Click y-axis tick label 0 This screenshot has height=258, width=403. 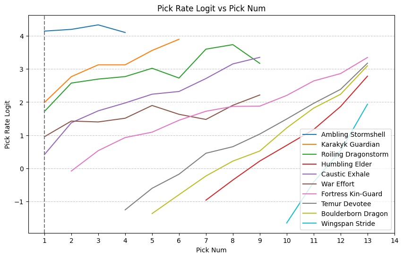22,169
